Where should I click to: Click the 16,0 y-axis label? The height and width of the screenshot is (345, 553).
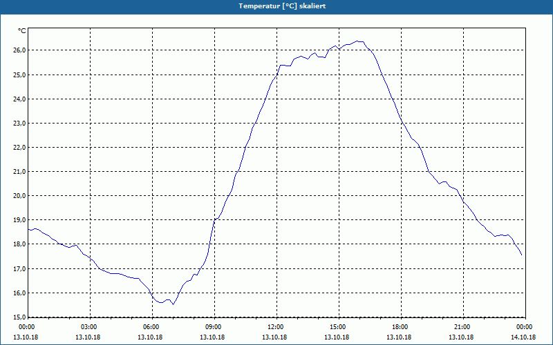pyautogui.click(x=19, y=293)
